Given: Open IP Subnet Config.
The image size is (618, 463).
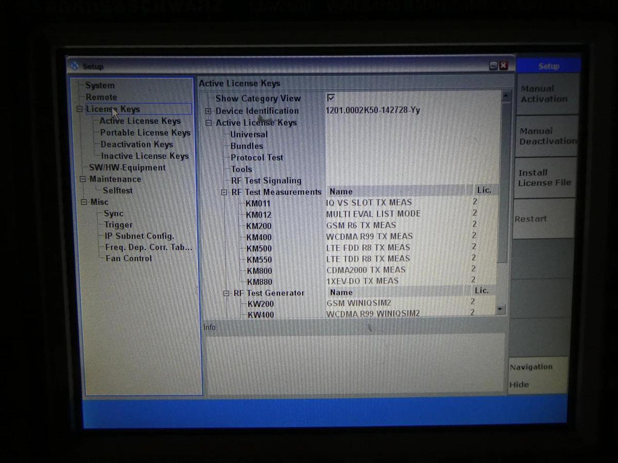Looking at the screenshot, I should 140,236.
